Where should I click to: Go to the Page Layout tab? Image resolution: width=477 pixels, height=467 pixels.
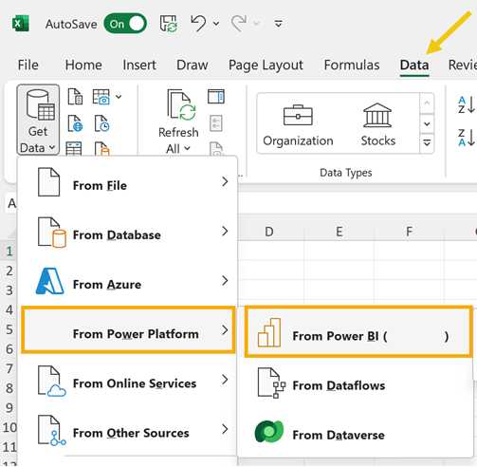click(x=266, y=65)
